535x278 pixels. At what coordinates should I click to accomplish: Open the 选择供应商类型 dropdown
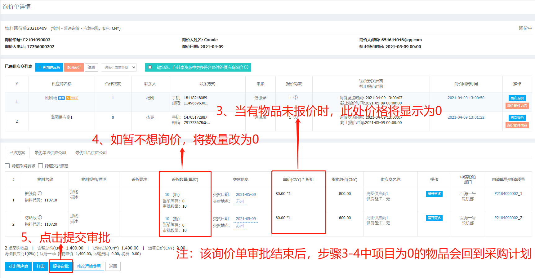point(119,67)
